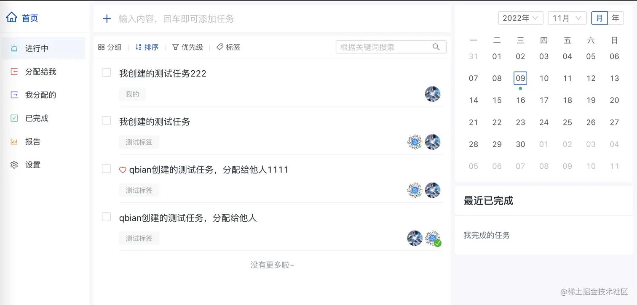Screen dimensions: 637x305
Task: Click the plus icon to add task
Action: 107,19
